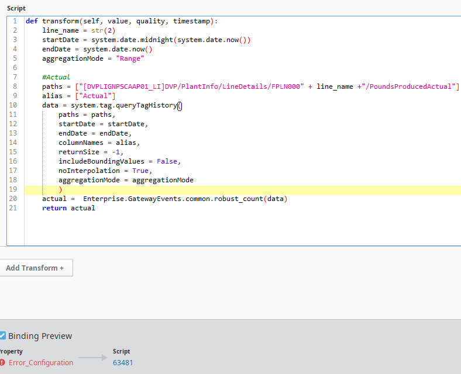Viewport: 461px width, 374px height.
Task: Click the script result value 63481
Action: (x=123, y=362)
